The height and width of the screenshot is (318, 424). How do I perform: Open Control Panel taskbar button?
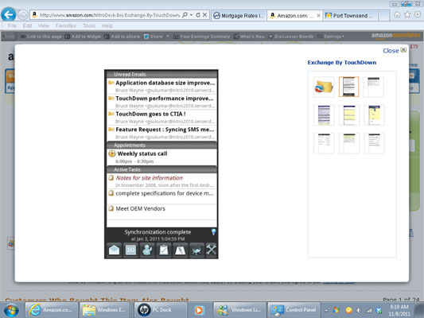(x=294, y=310)
